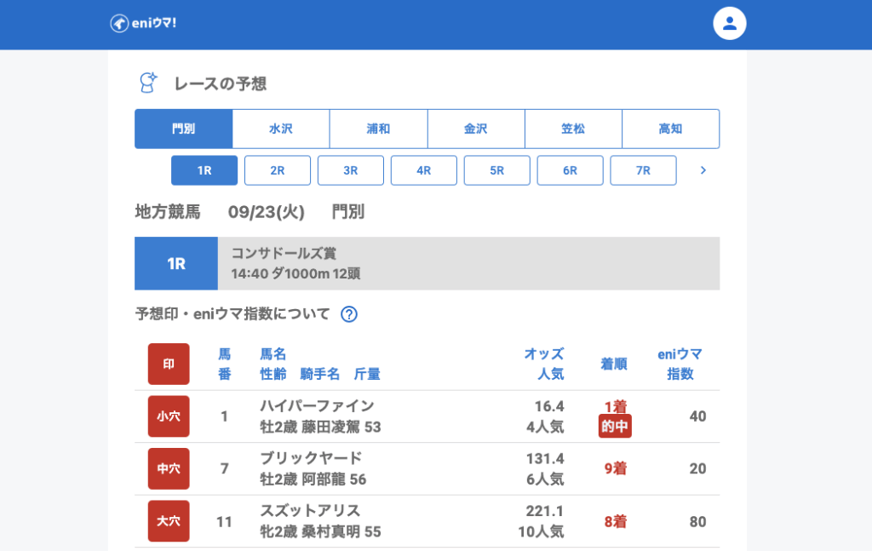Click the red 大穴 badge
This screenshot has width=872, height=551.
169,521
